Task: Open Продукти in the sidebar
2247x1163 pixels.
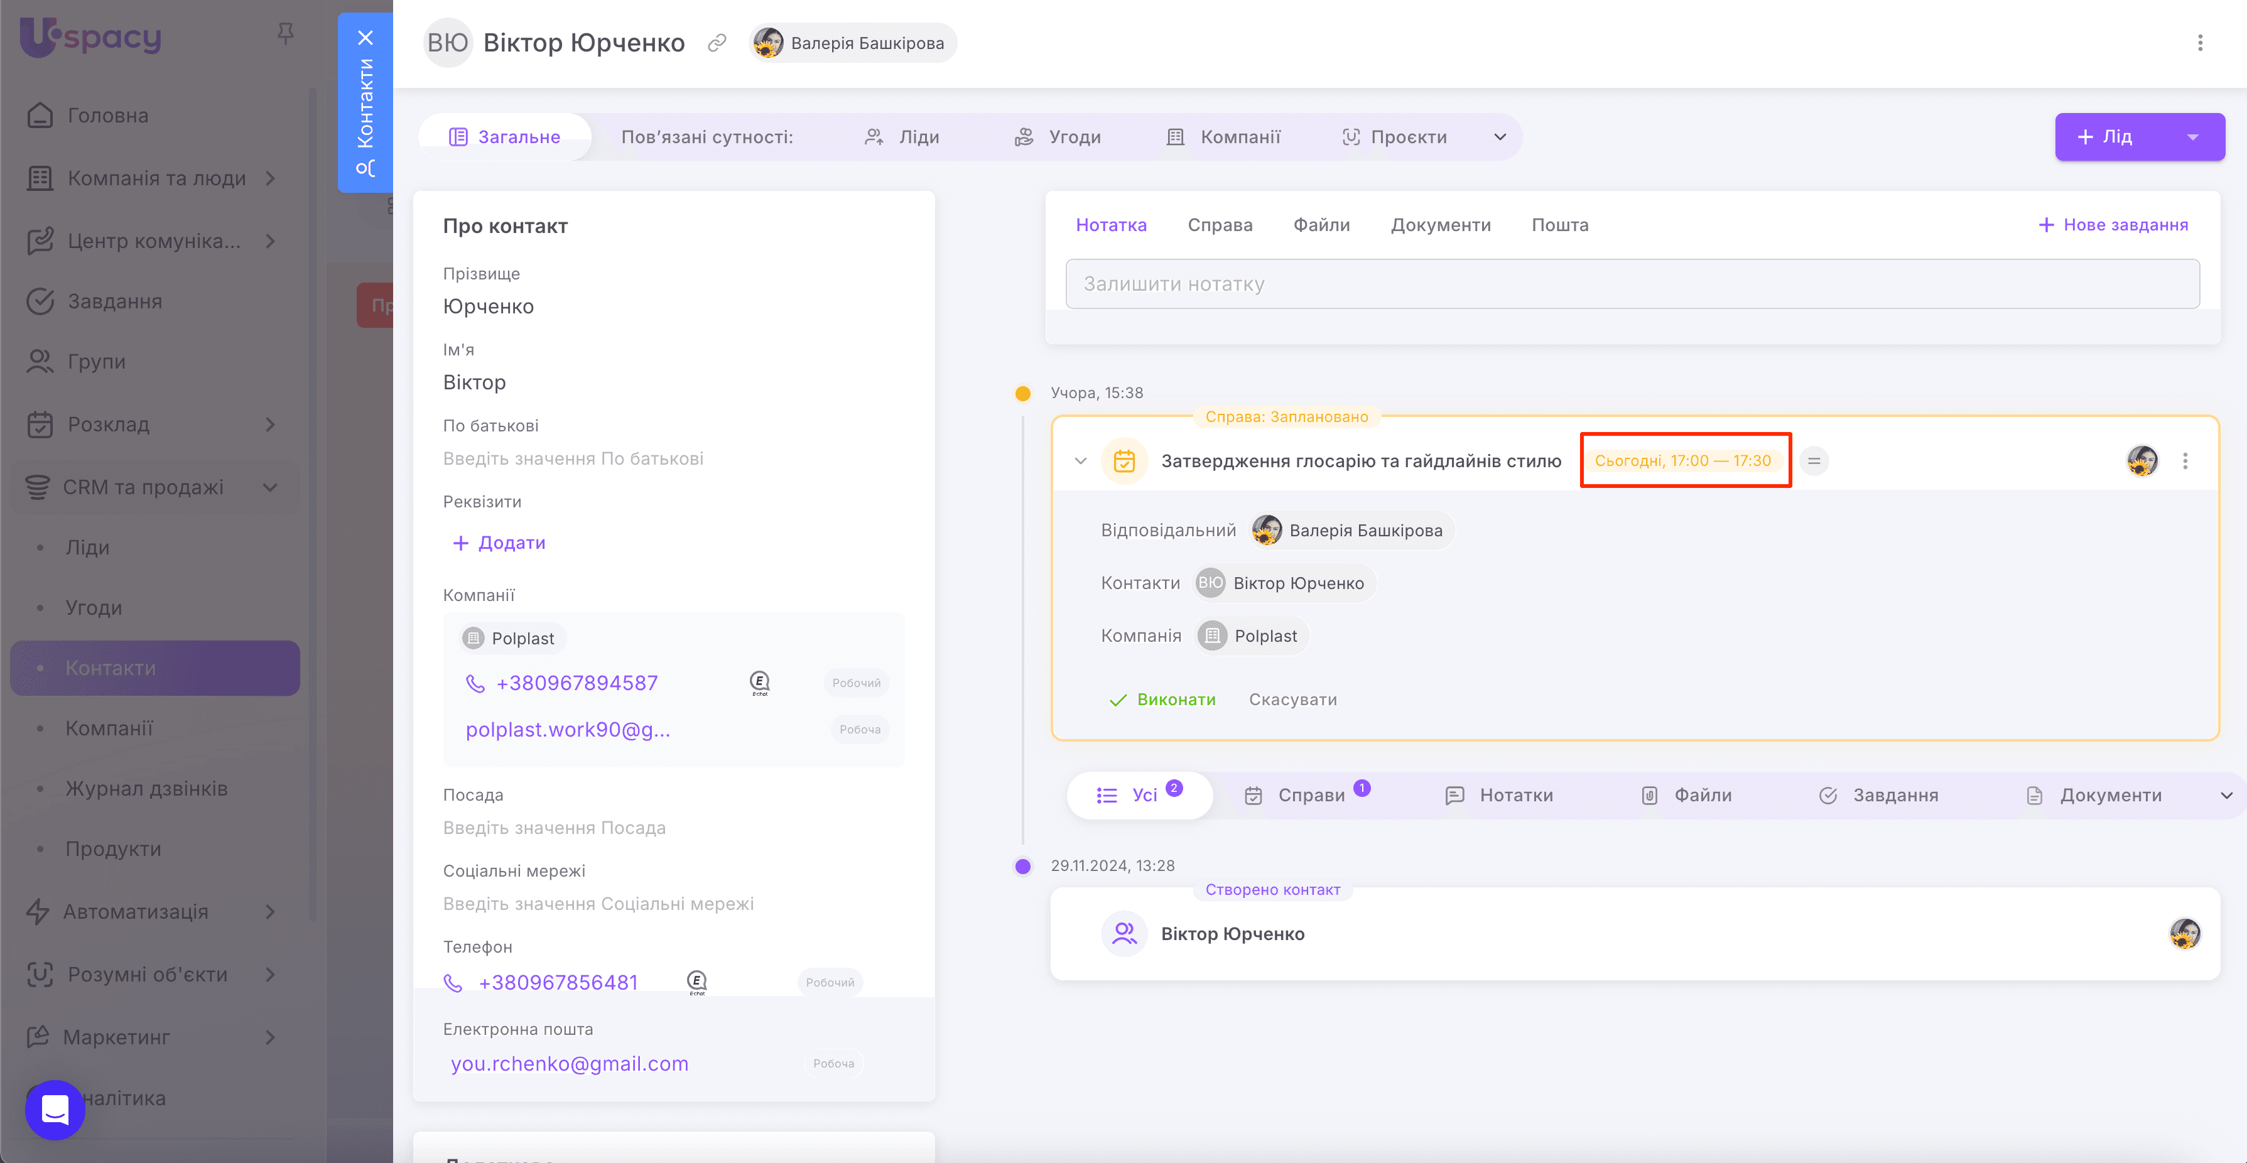Action: pos(114,848)
